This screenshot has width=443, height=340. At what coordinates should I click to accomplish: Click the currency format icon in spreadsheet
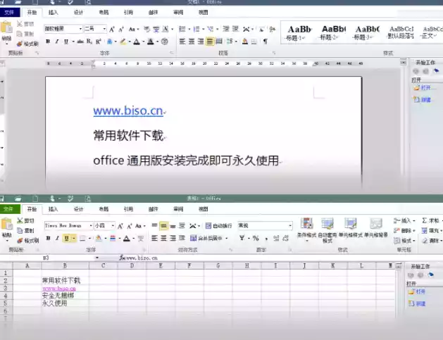(x=242, y=239)
